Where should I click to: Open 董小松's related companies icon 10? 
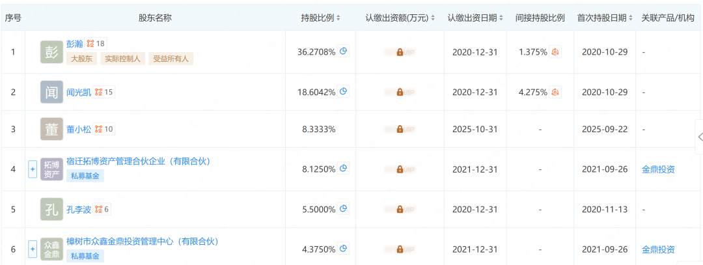(x=103, y=130)
